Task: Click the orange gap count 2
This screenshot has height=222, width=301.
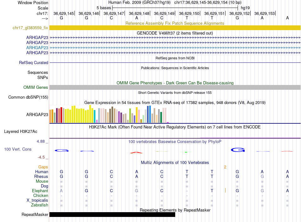Action: click(x=225, y=167)
